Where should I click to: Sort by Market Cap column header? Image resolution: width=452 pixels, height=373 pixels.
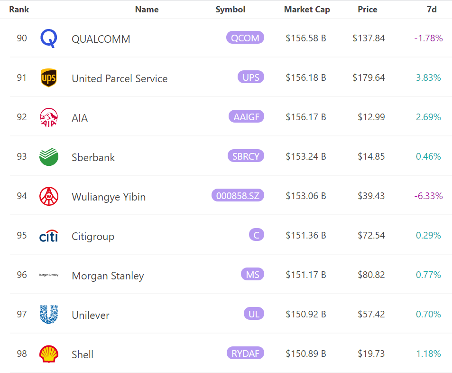307,10
